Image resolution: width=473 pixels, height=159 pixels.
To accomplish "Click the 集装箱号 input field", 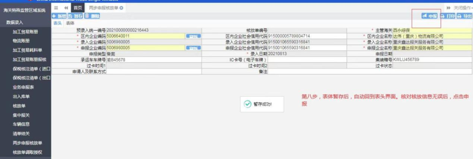I will click(x=433, y=59).
